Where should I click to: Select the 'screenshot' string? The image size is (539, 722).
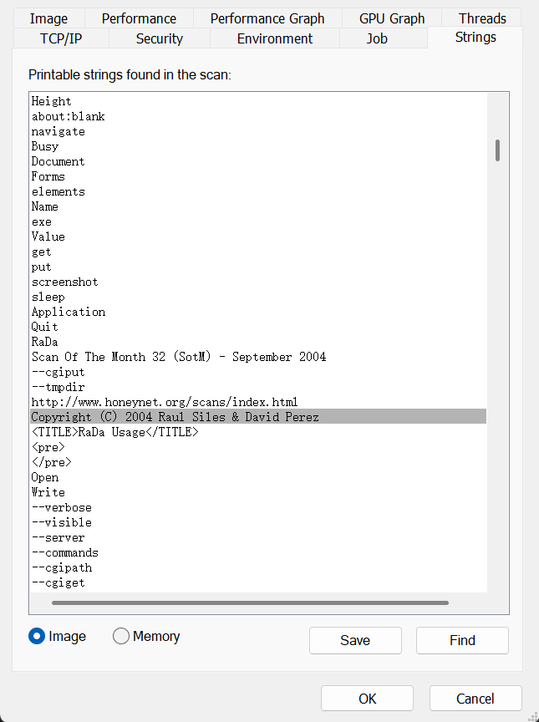[x=258, y=282]
